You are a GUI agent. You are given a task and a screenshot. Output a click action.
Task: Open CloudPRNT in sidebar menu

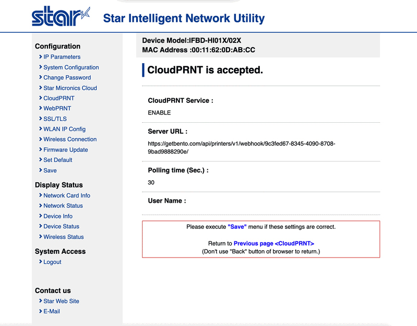59,98
